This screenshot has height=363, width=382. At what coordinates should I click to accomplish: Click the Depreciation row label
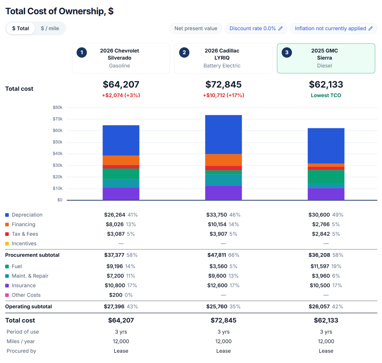point(27,215)
